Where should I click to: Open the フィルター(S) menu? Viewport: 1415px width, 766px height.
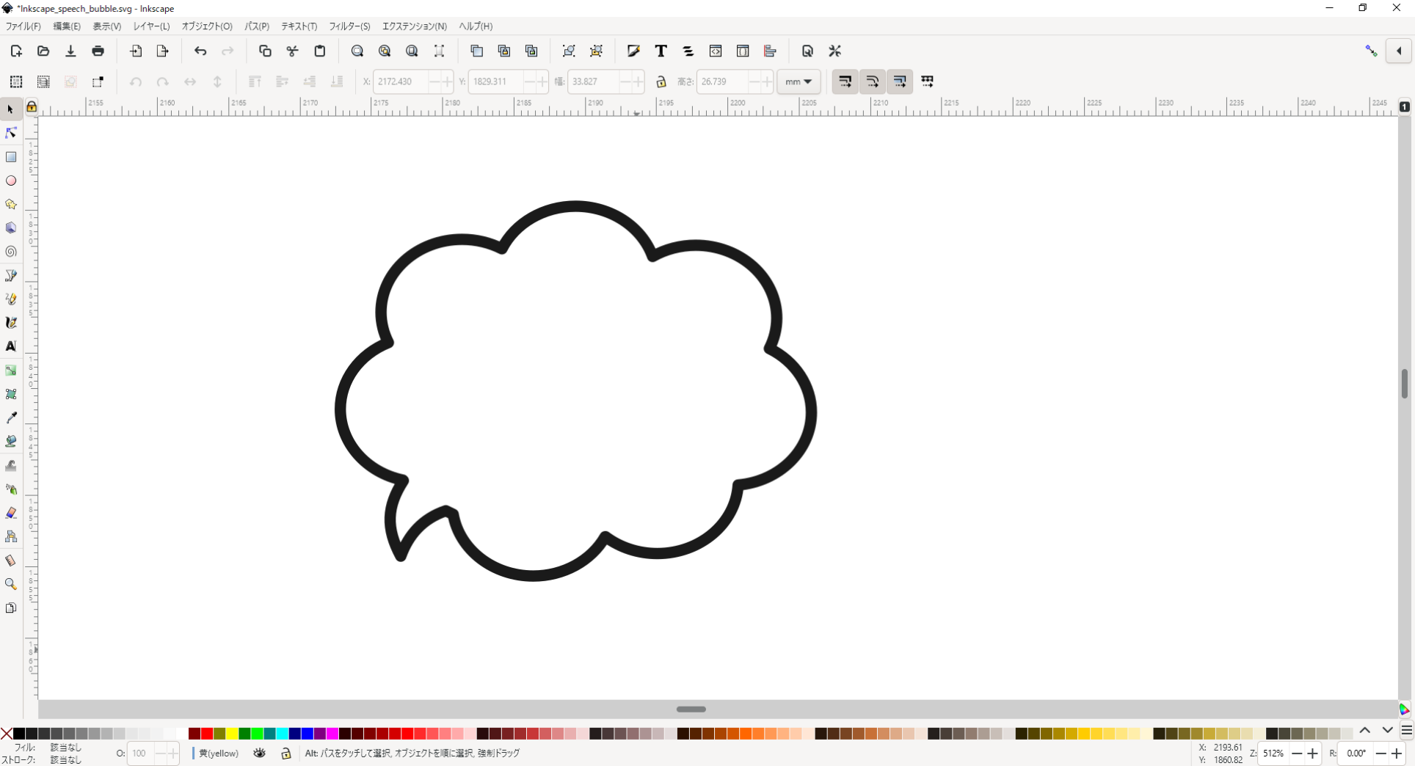click(x=349, y=26)
